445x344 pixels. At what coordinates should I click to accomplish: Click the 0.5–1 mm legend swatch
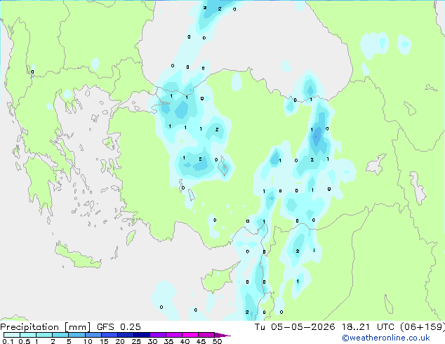(x=28, y=335)
